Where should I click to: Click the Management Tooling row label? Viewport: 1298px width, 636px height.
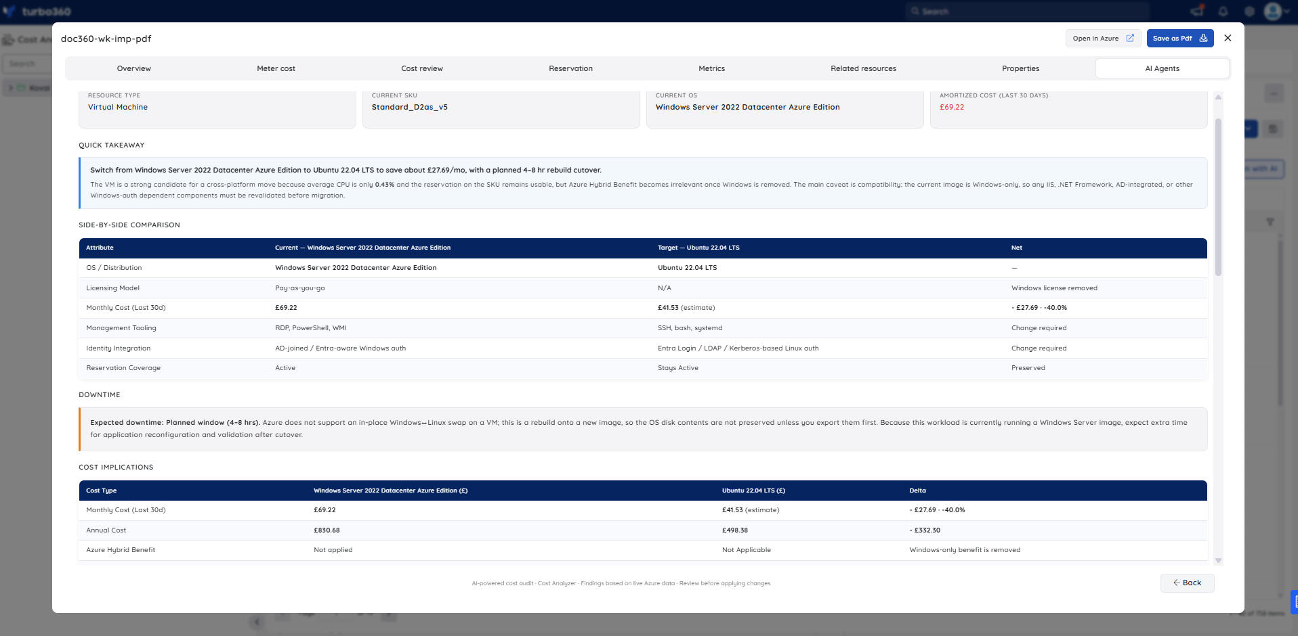(x=121, y=328)
